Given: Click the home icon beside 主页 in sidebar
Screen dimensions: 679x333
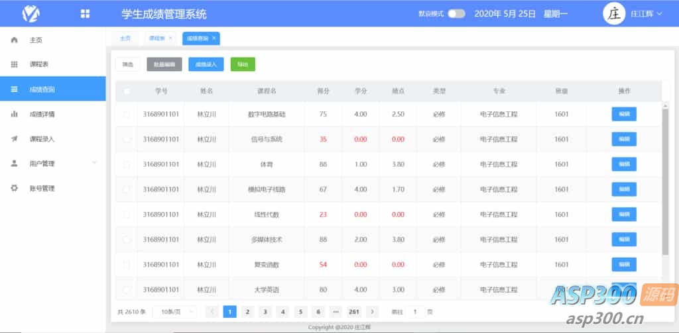Looking at the screenshot, I should pyautogui.click(x=14, y=40).
